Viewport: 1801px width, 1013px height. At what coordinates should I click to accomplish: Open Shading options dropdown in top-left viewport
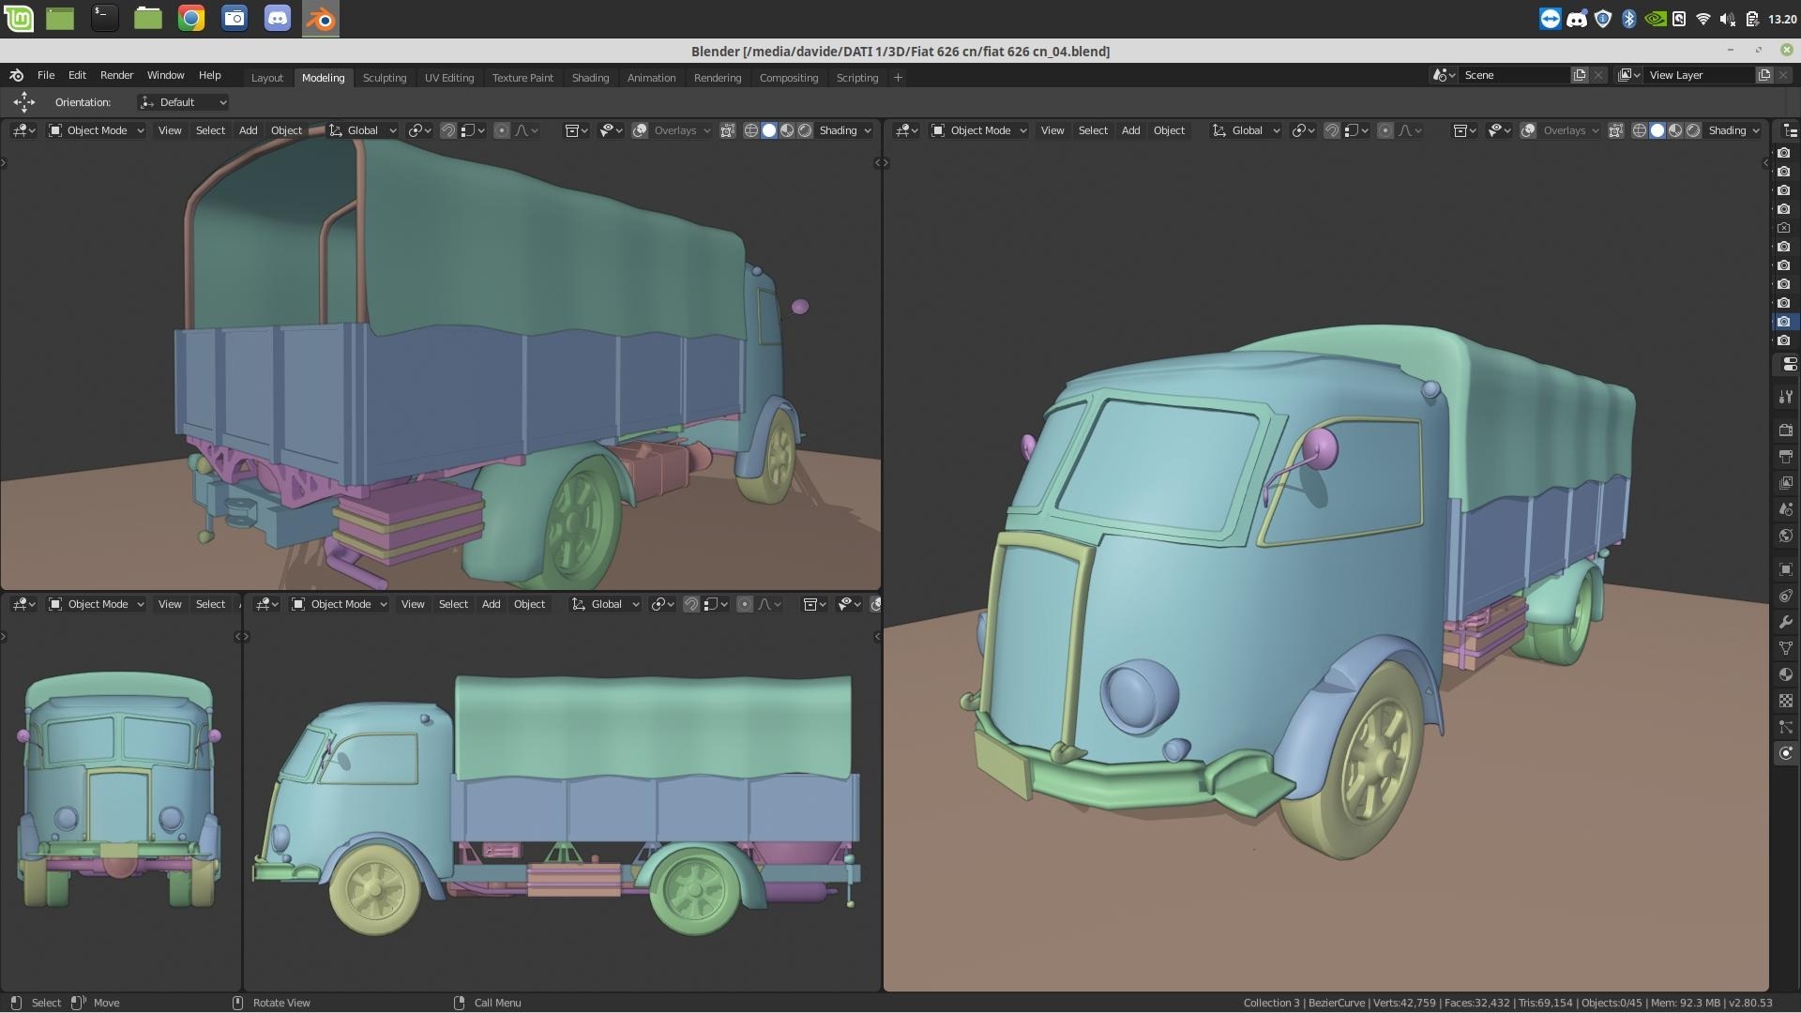pos(845,130)
